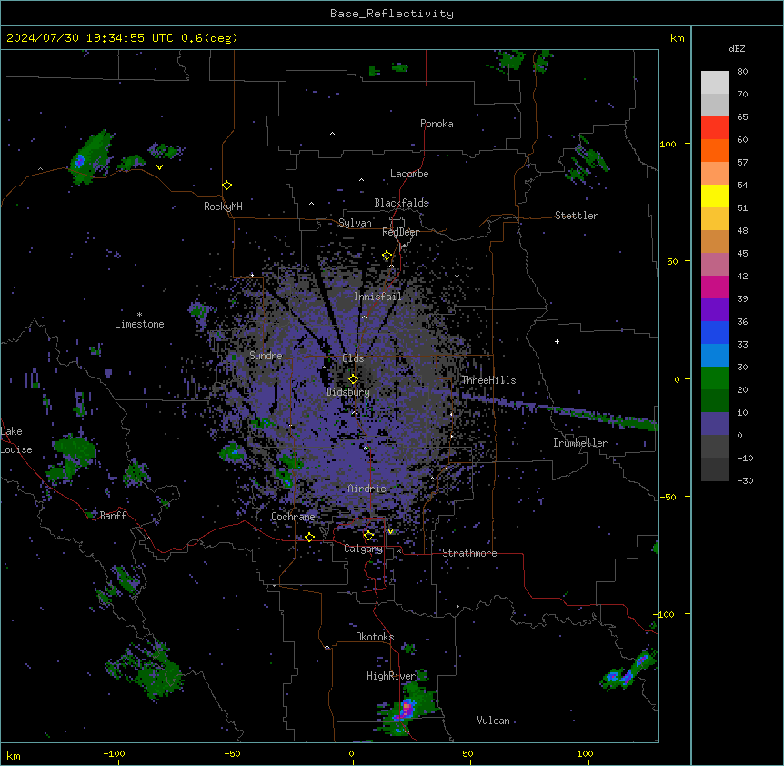Image resolution: width=784 pixels, height=766 pixels.
Task: Click the yellow diamond marker south of RedDeer
Action: tap(387, 256)
